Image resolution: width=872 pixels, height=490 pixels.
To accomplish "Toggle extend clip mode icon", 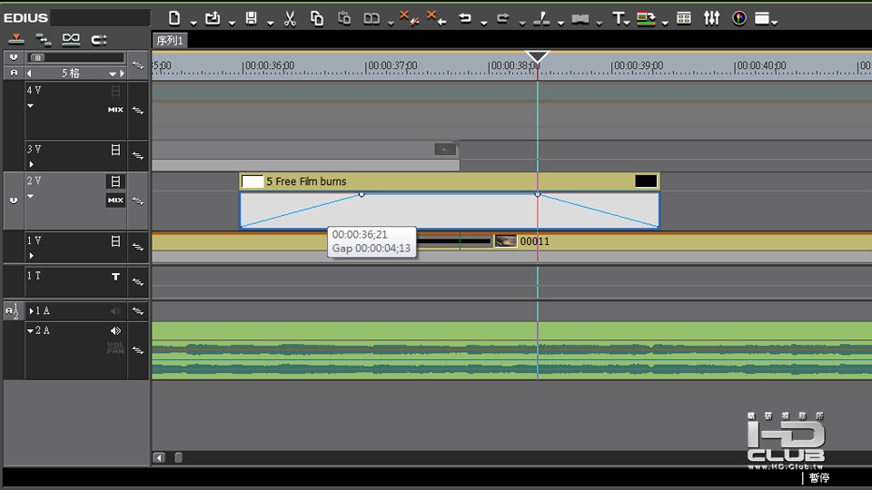I will click(99, 39).
